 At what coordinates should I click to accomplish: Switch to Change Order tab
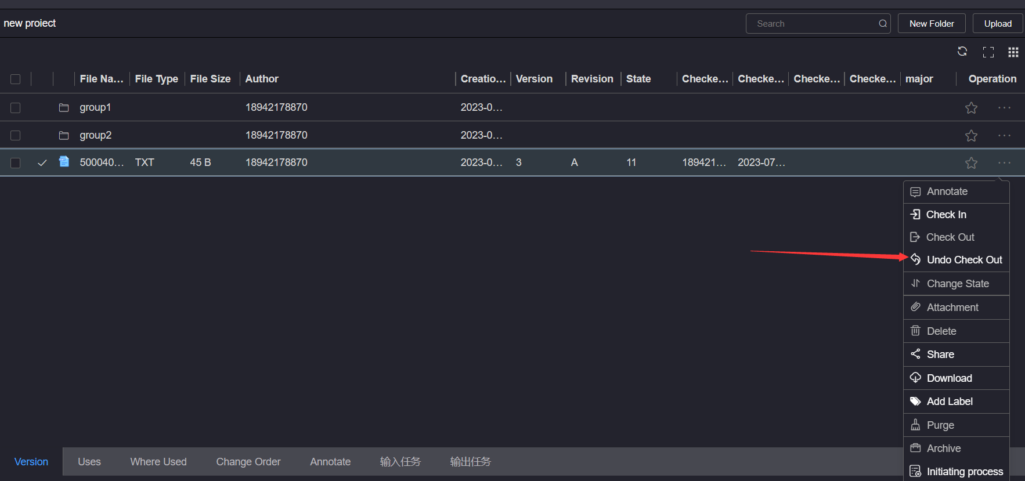click(248, 462)
